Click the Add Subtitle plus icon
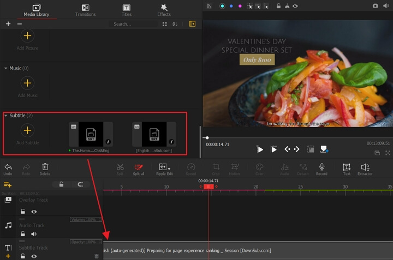Viewport: 393px width, 260px height. [x=27, y=130]
